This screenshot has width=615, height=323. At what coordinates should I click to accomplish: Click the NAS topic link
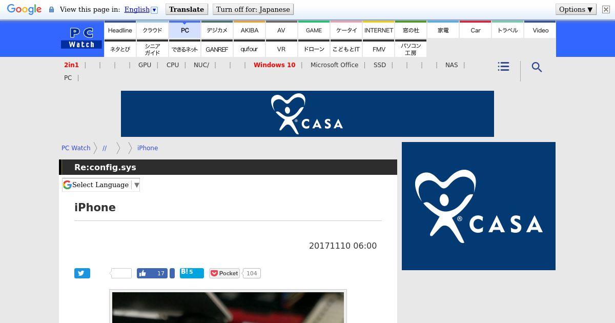(452, 65)
